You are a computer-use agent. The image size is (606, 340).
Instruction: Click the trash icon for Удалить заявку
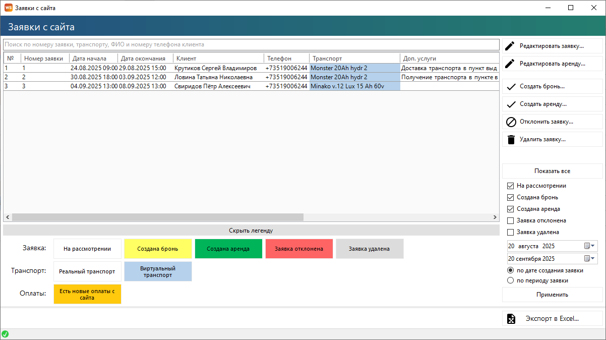pyautogui.click(x=511, y=140)
